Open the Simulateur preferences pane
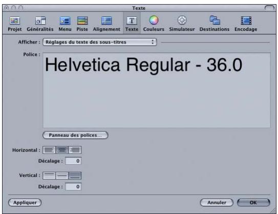The image size is (278, 214). [182, 24]
